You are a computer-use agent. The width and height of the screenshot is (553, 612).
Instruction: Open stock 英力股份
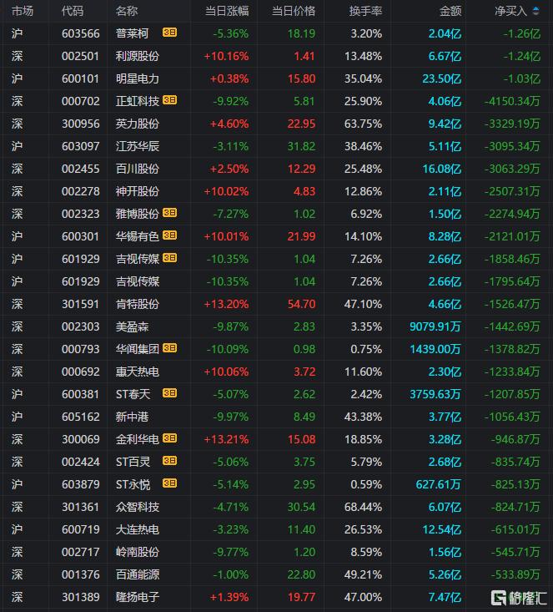click(x=138, y=124)
